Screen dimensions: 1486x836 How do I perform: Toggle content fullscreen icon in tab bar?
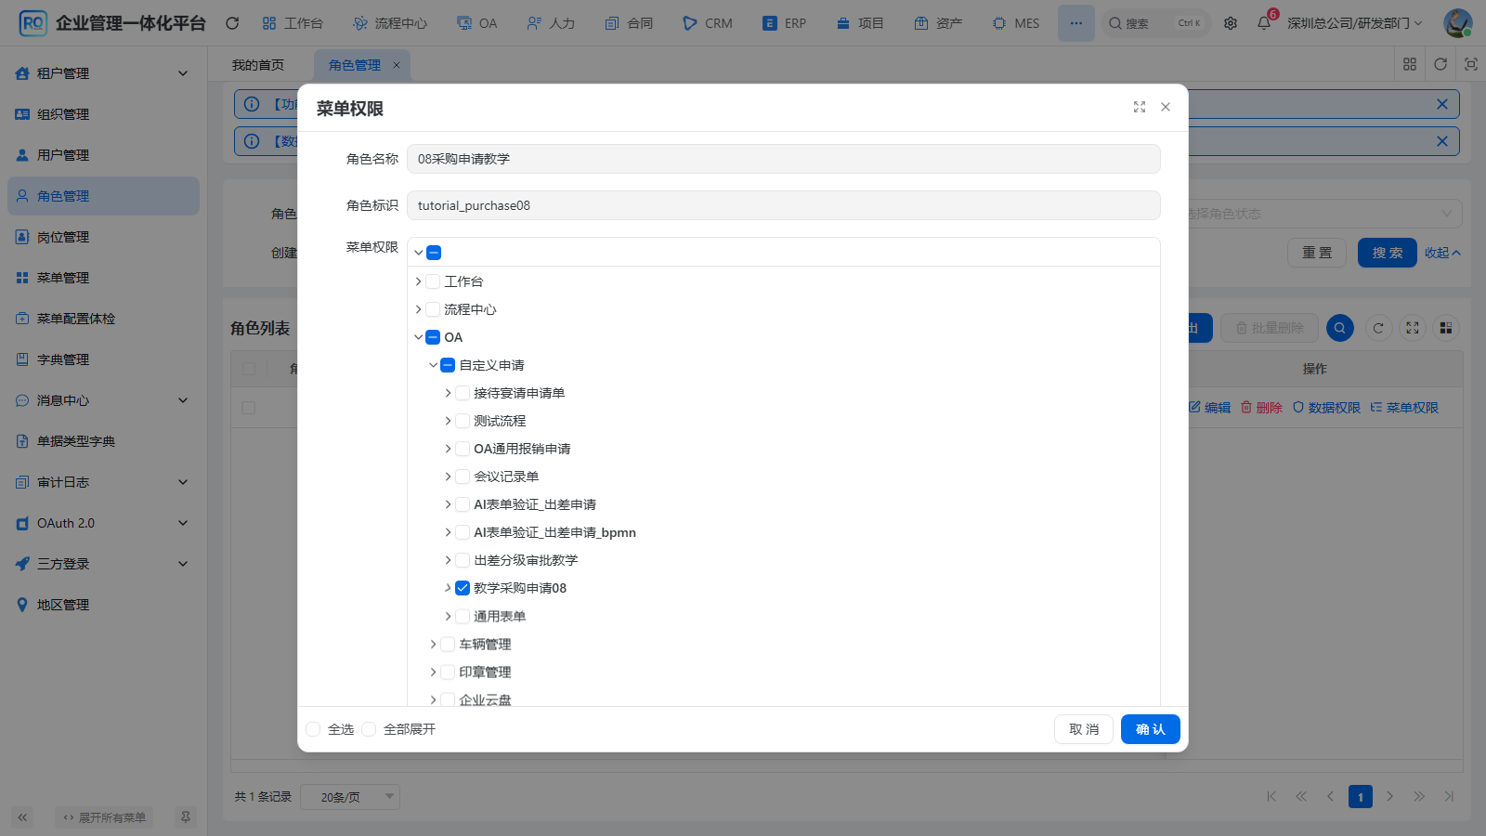tap(1471, 64)
